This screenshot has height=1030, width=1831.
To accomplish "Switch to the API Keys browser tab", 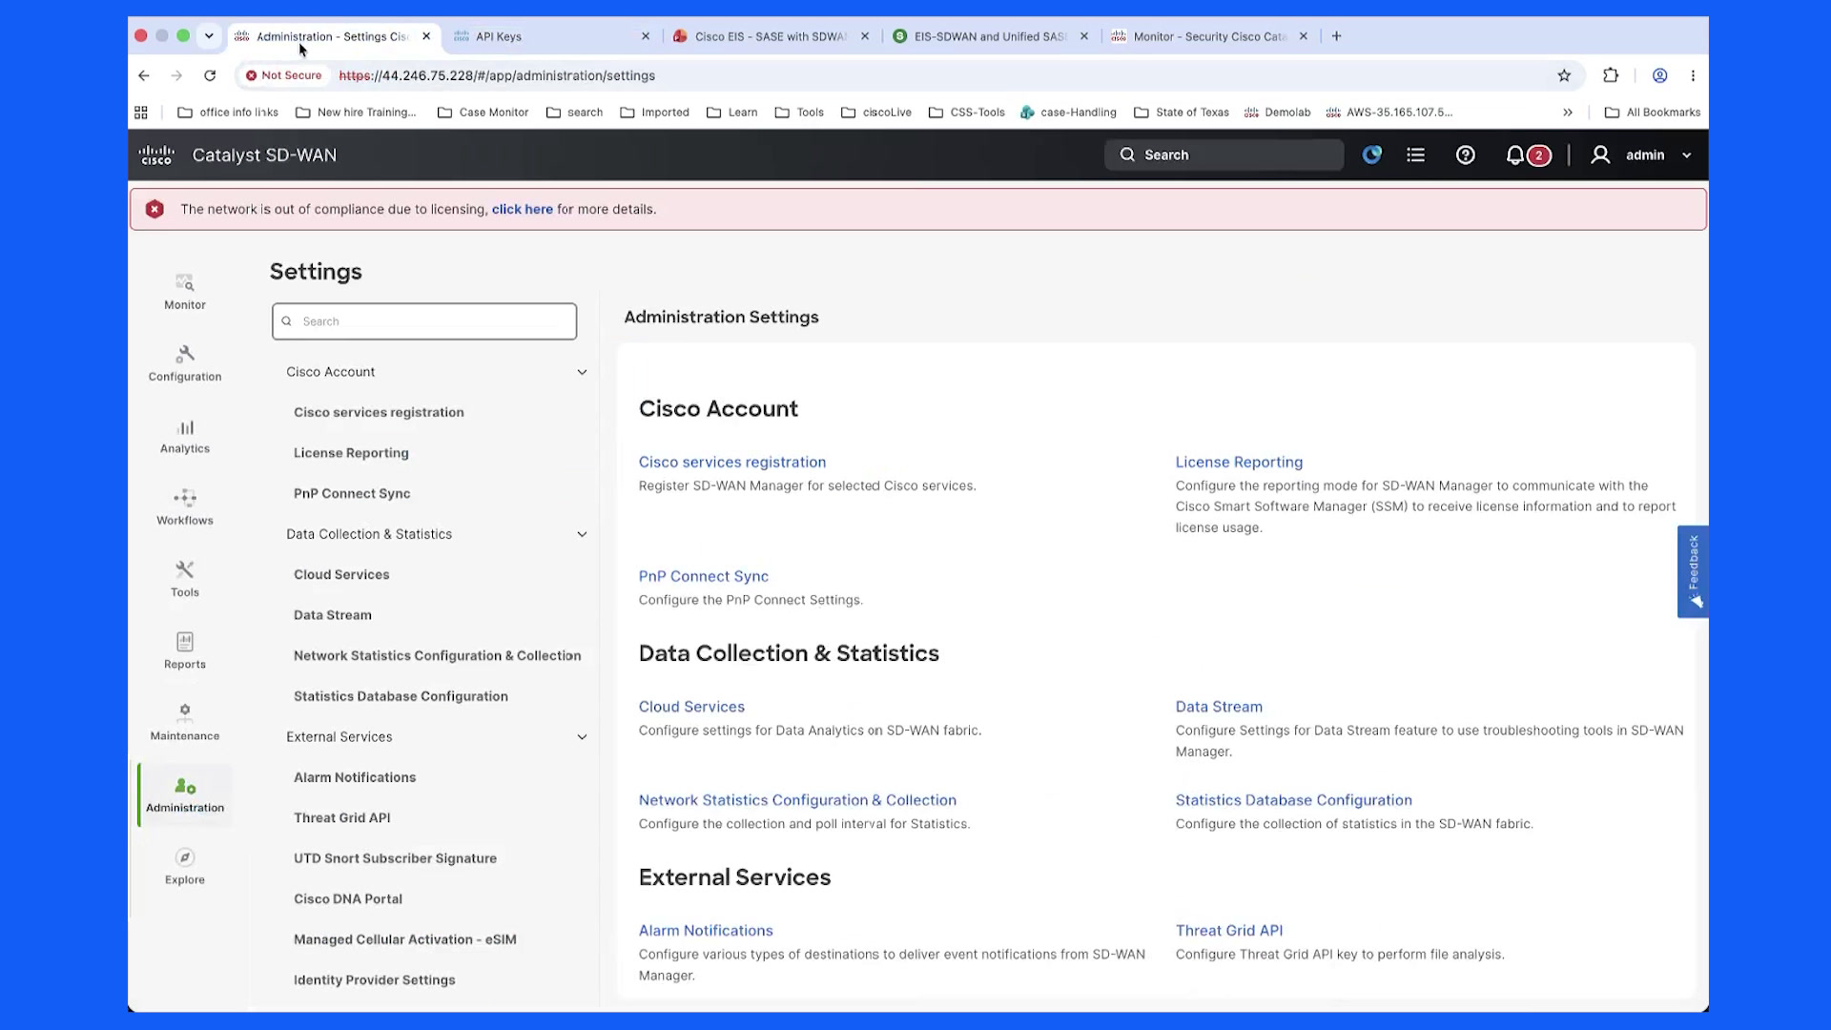I will pyautogui.click(x=551, y=36).
